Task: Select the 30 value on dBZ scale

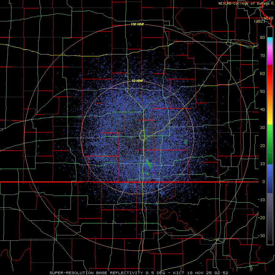Action: pos(262,128)
